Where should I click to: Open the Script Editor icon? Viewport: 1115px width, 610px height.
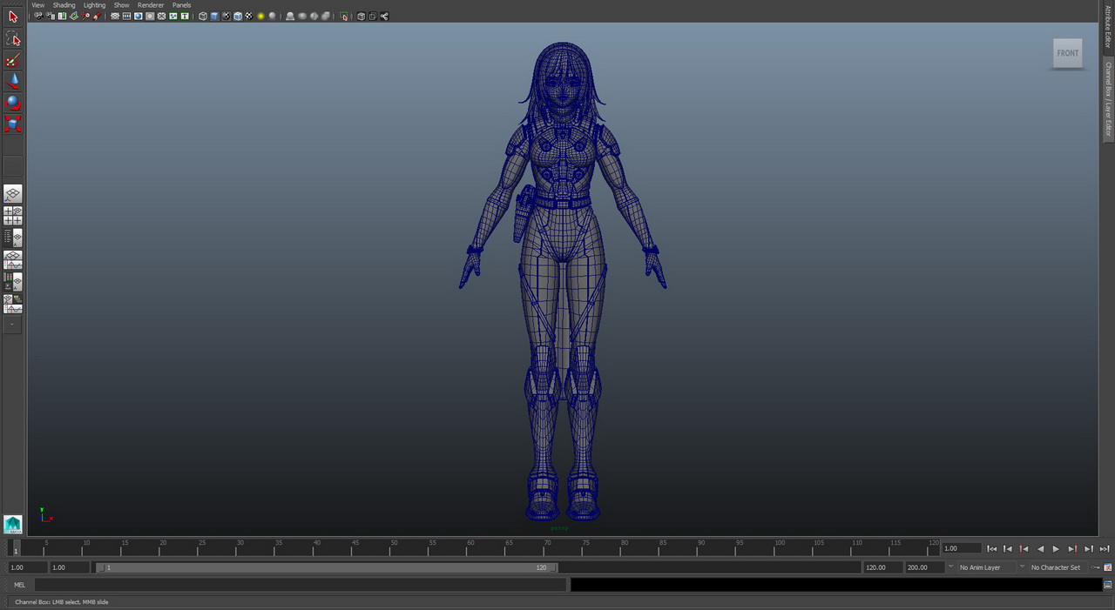[x=1108, y=585]
